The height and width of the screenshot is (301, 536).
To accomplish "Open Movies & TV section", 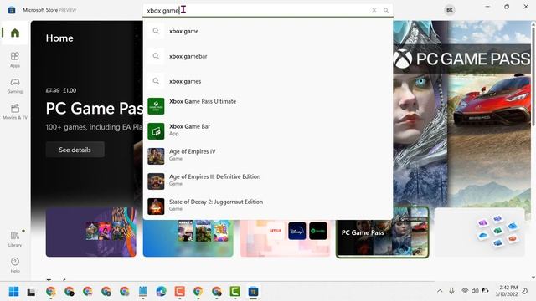I will [15, 111].
